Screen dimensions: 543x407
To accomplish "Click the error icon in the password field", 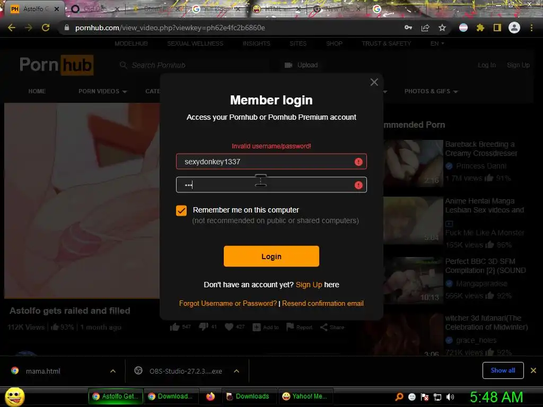I will click(358, 185).
